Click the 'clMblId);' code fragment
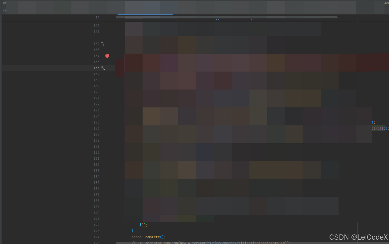This screenshot has width=389, height=244. [380, 128]
